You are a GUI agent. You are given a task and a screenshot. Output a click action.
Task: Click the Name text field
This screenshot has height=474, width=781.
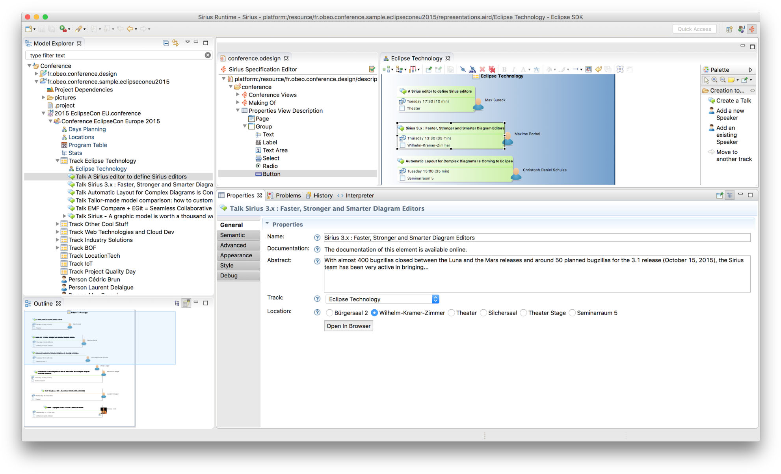[x=537, y=238]
